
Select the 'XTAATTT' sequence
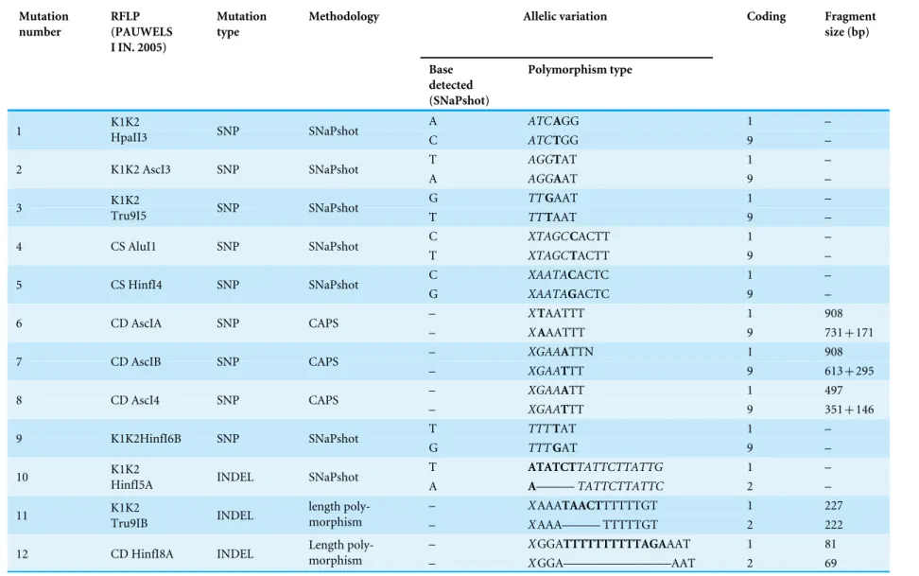click(556, 313)
